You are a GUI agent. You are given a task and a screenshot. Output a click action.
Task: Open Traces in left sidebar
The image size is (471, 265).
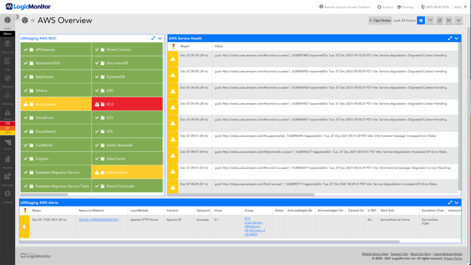tap(7, 144)
